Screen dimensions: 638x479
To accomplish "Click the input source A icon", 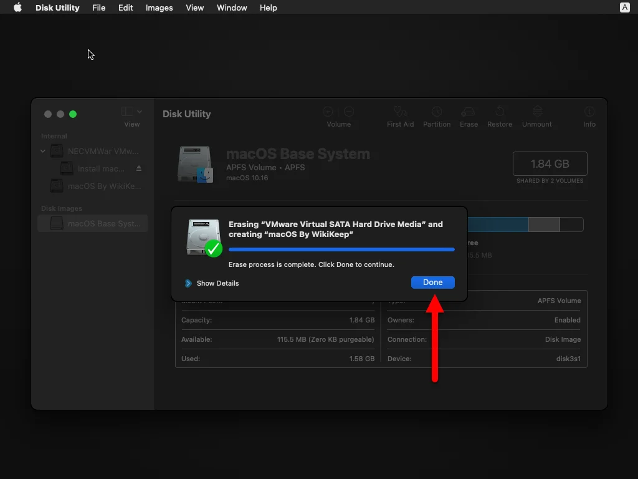I will pyautogui.click(x=624, y=7).
